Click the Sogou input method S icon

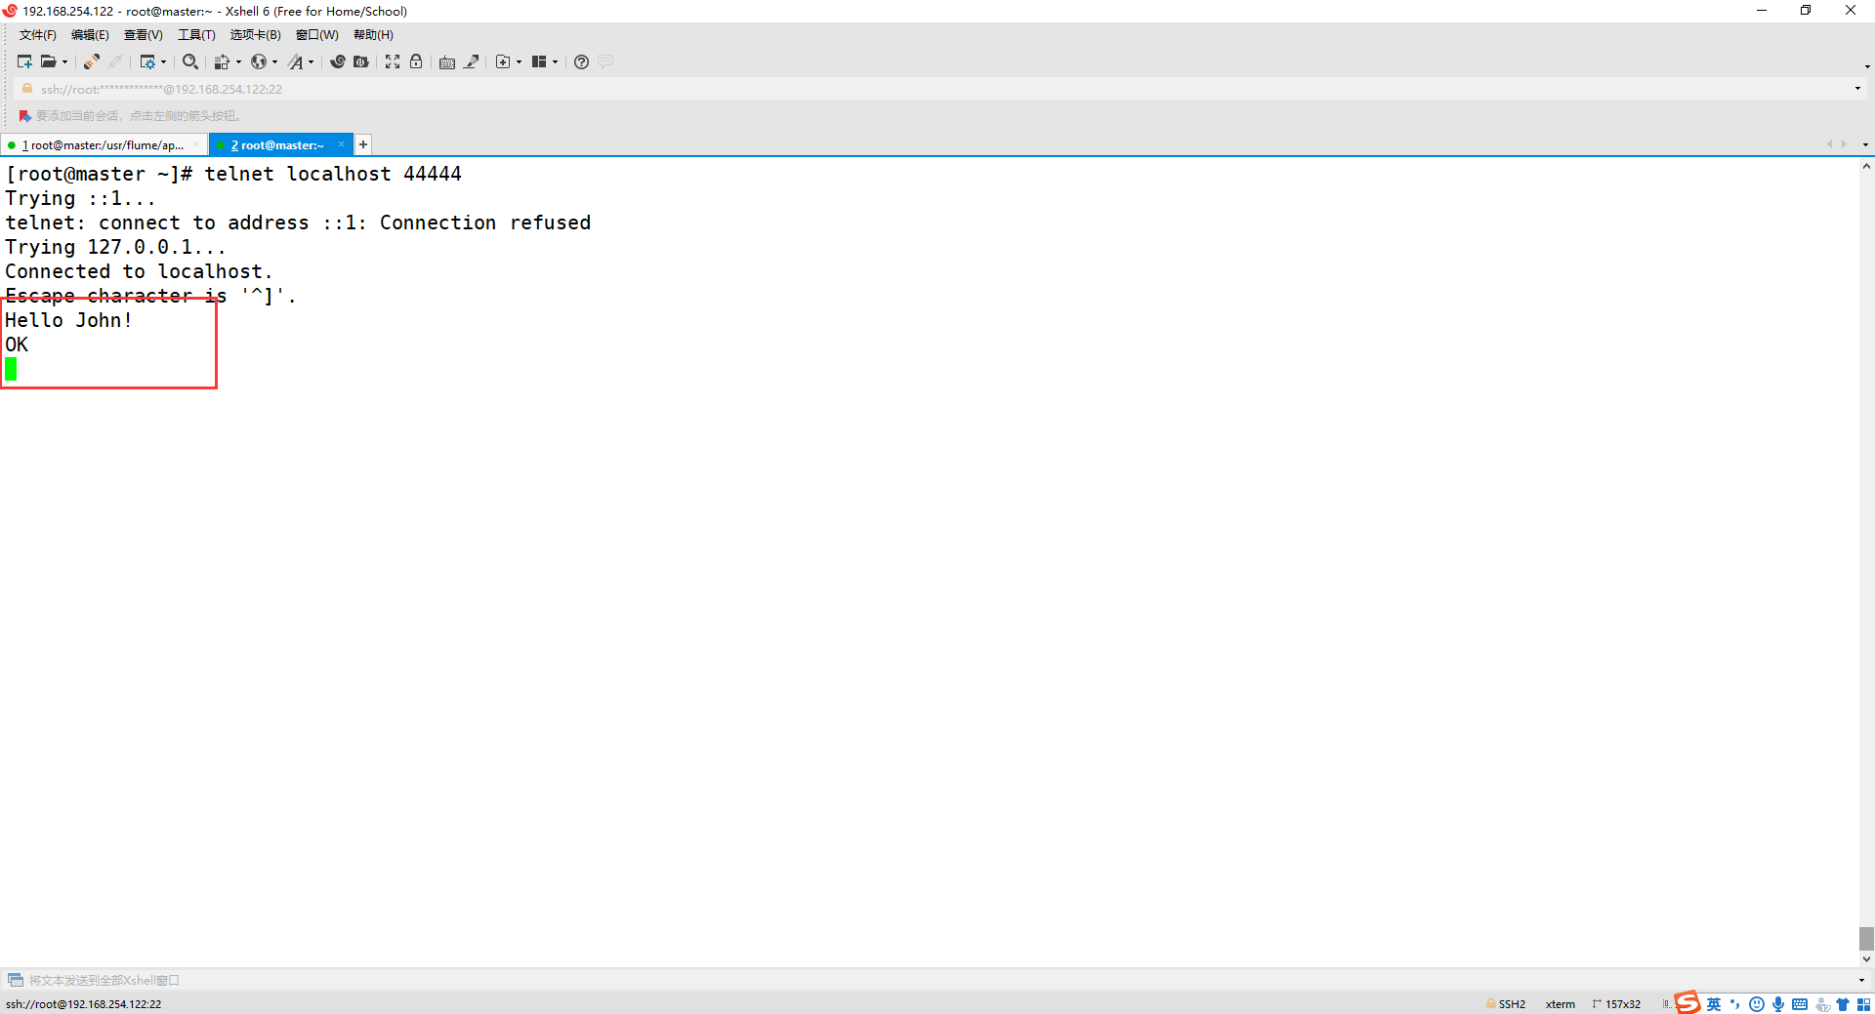click(x=1687, y=1003)
